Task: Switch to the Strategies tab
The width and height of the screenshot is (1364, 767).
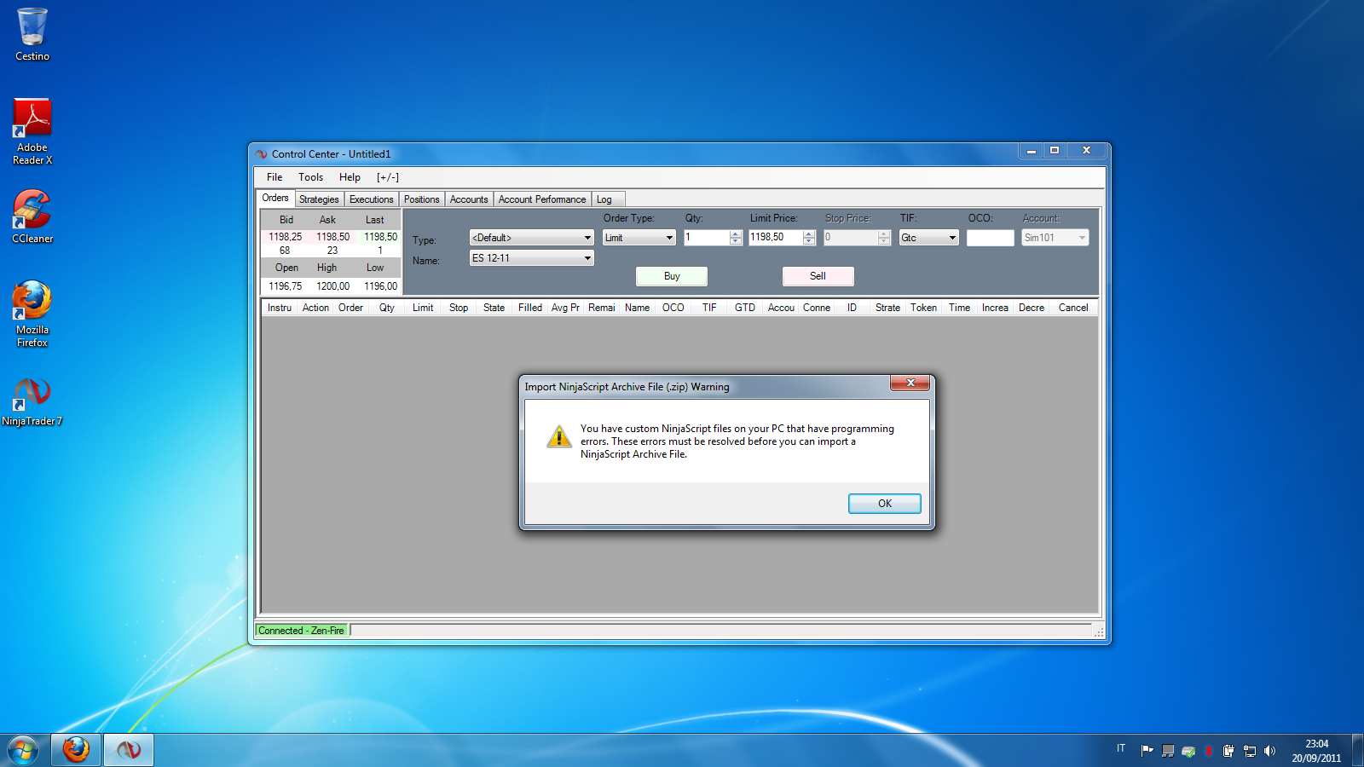Action: [319, 199]
